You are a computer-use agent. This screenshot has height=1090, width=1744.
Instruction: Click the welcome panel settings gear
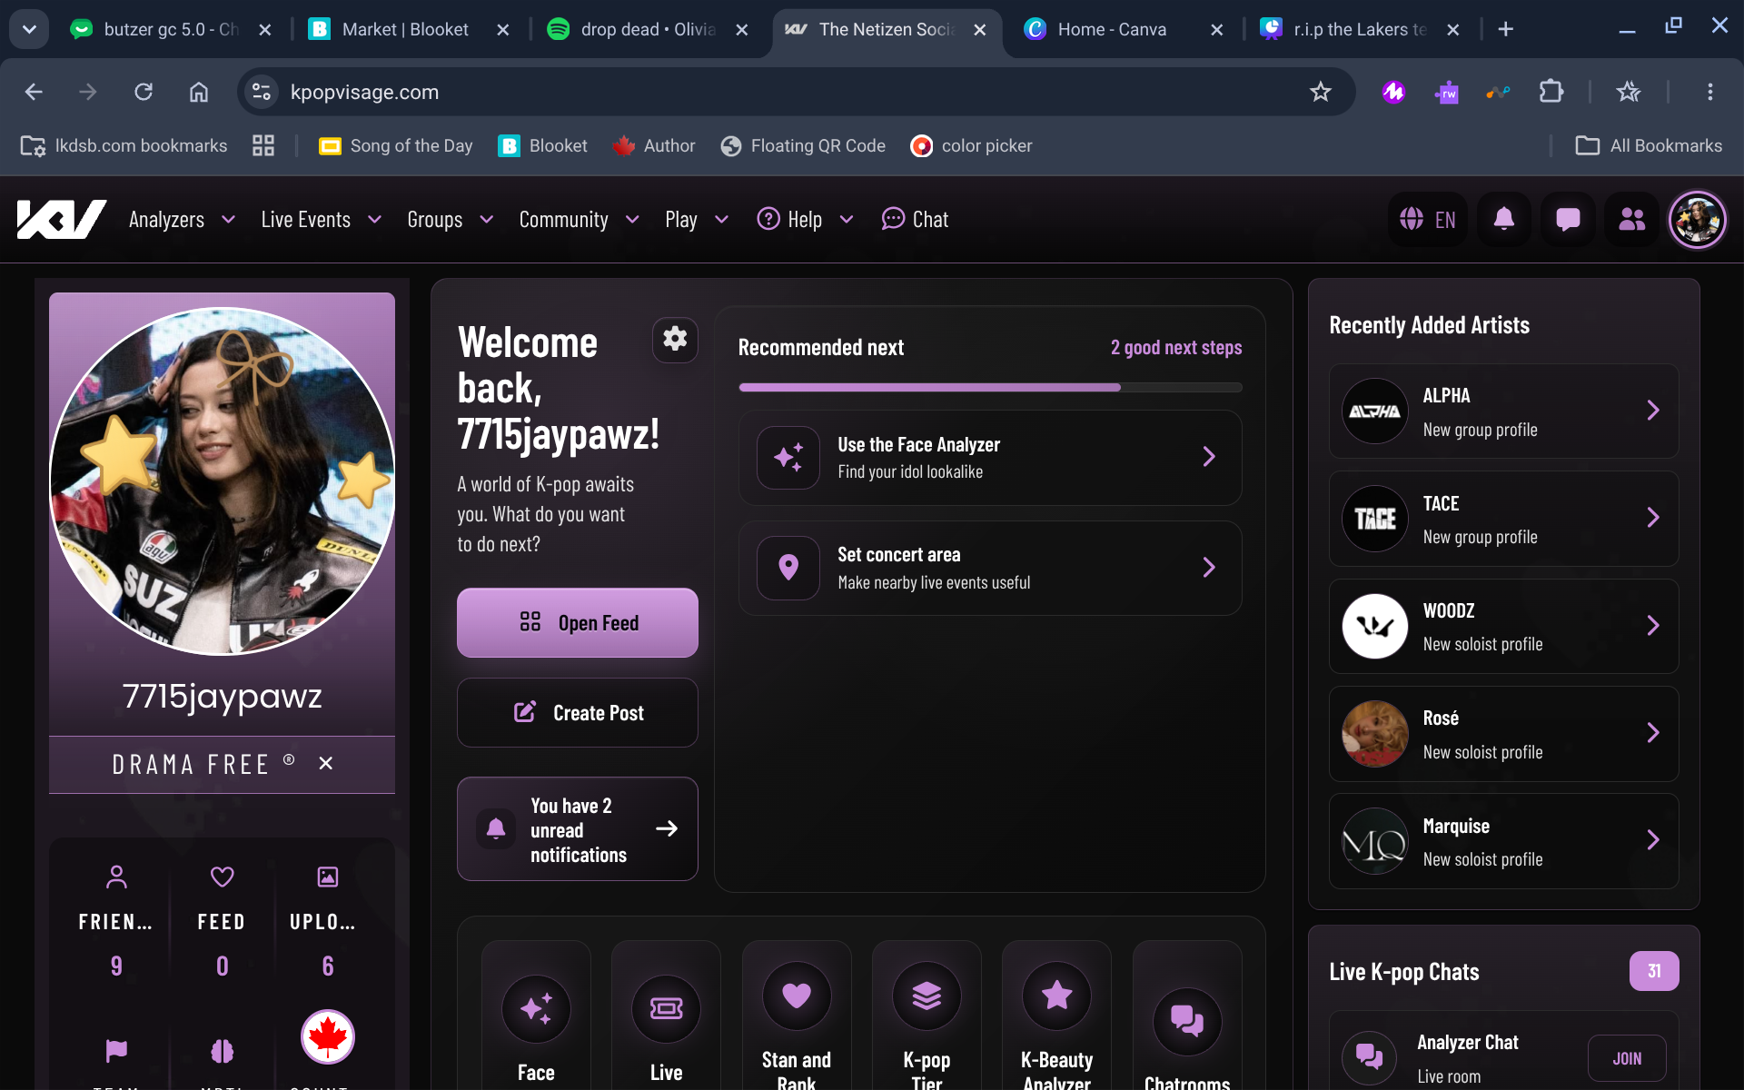point(675,340)
